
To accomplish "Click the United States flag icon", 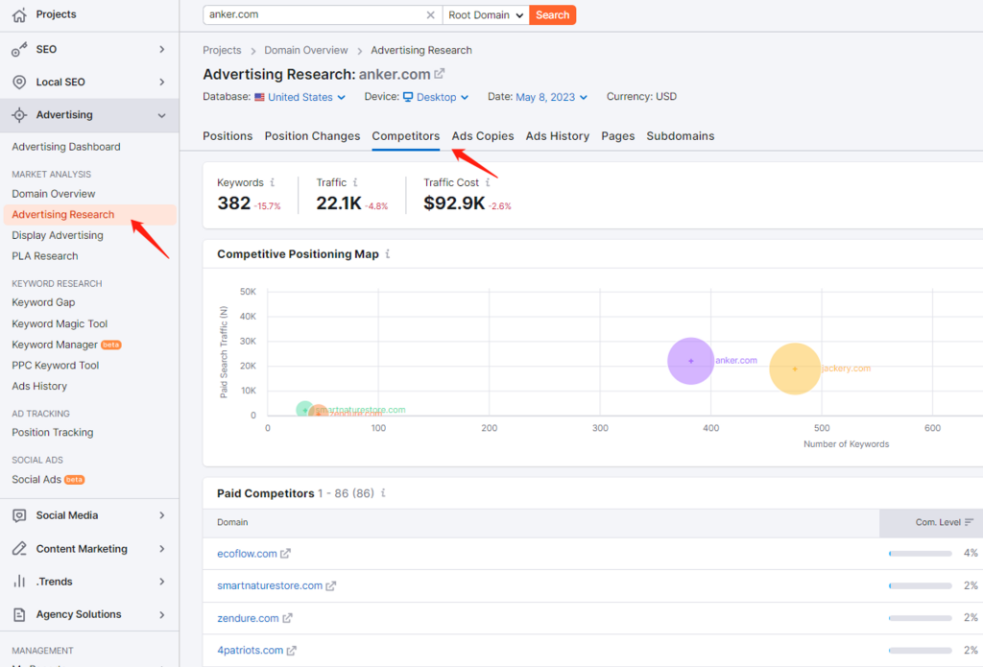I will click(x=259, y=97).
